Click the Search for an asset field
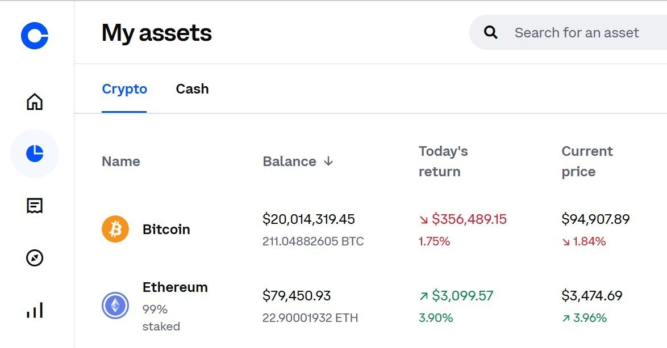 (577, 32)
